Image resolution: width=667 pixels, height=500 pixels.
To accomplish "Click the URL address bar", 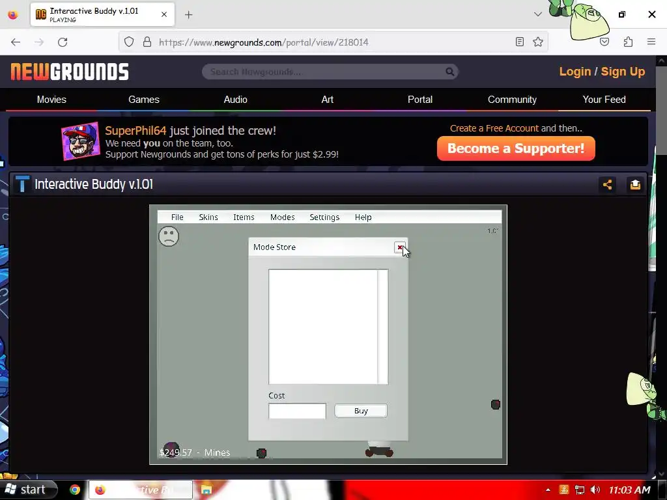I will click(x=332, y=42).
